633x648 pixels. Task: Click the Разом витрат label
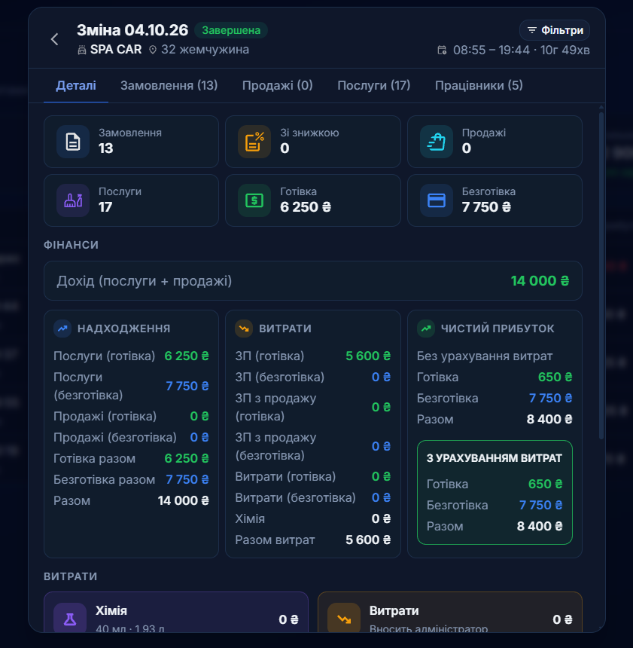275,539
